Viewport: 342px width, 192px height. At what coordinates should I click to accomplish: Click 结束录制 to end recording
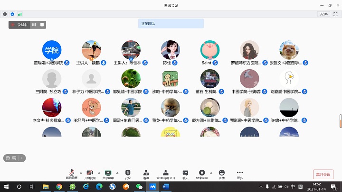pos(202,174)
